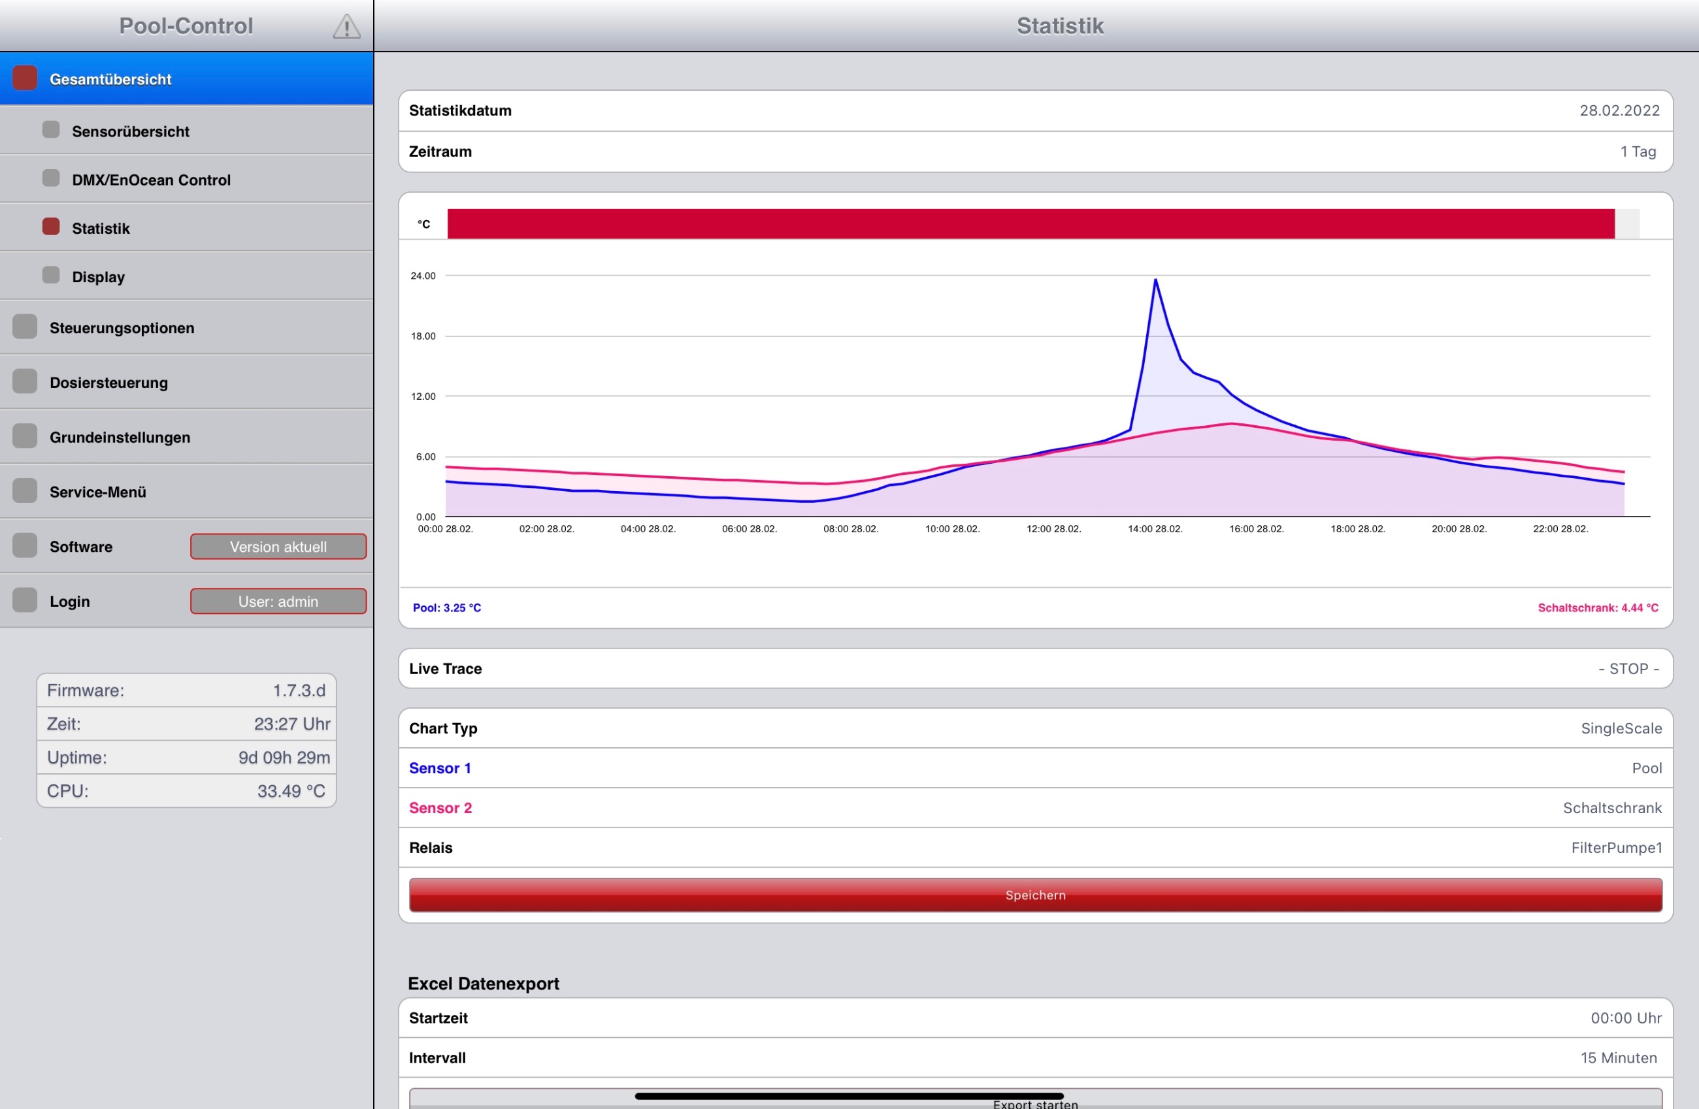Click the gray square icon beside Dosiersteuerung

tap(25, 382)
